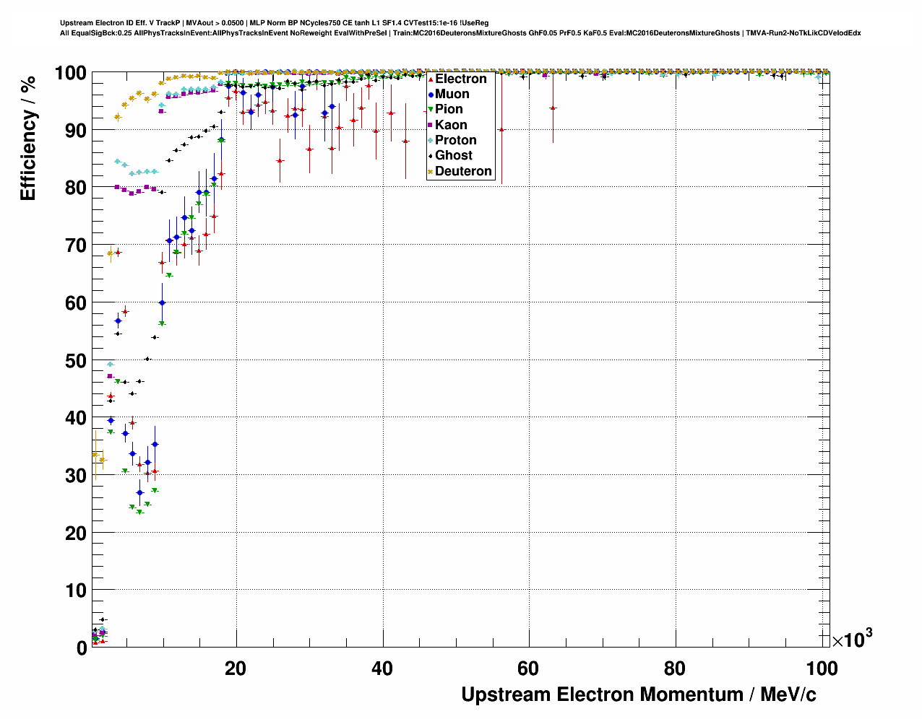Click the cyan cross Proton legend marker
Image resolution: width=922 pixels, height=719 pixels.
[431, 140]
